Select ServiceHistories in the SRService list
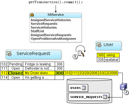Image resolution: width=129 pixels, height=104 pixels. pyautogui.click(x=44, y=28)
